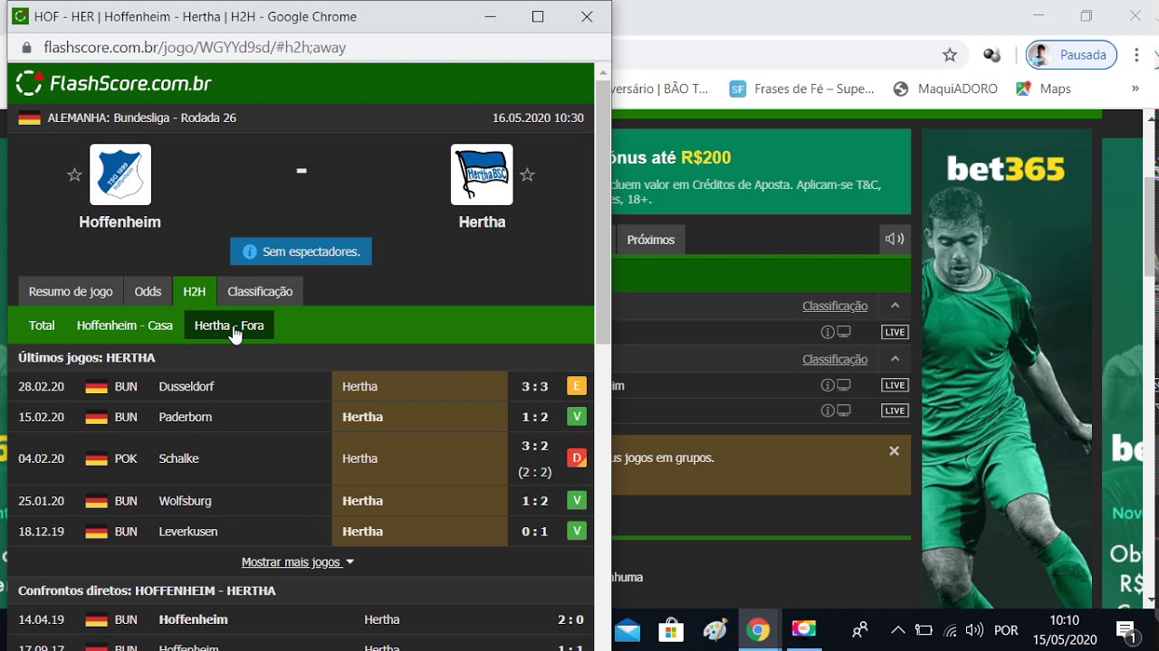Click the Hertha BSC club crest

(482, 175)
